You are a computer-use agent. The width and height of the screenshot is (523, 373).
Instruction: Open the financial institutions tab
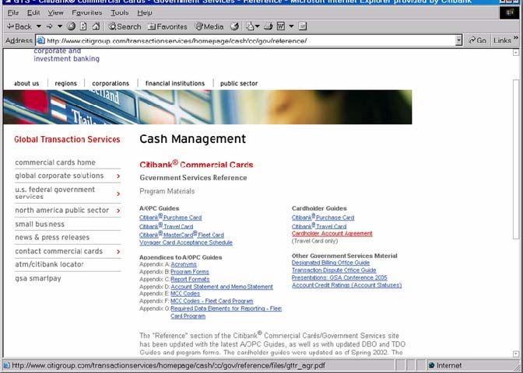pyautogui.click(x=175, y=83)
